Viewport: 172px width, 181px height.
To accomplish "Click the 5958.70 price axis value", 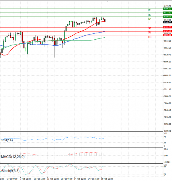I will click(x=168, y=75).
